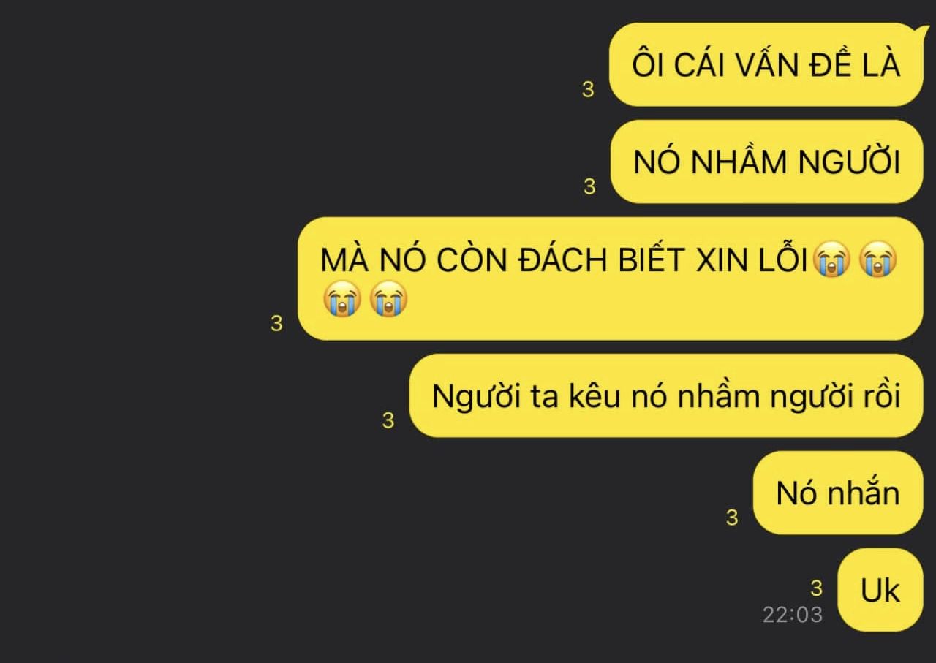936x663 pixels.
Task: Tap the read count beside ÔI CÁI VẤN ĐỀ LÀ
Action: [x=588, y=90]
